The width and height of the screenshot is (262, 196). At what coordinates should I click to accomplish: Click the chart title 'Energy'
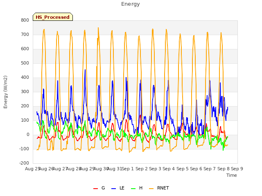[130, 4]
